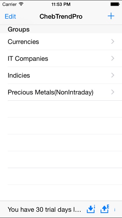Open the Currencies group
The image size is (122, 218).
61,42
